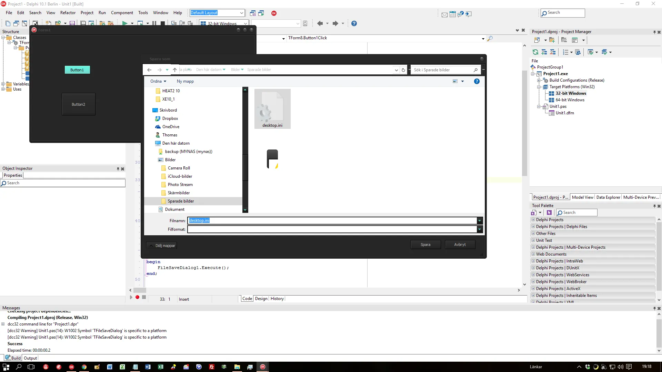Select desktop.ini file thumbnail
Viewport: 662px width, 372px height.
pyautogui.click(x=272, y=109)
